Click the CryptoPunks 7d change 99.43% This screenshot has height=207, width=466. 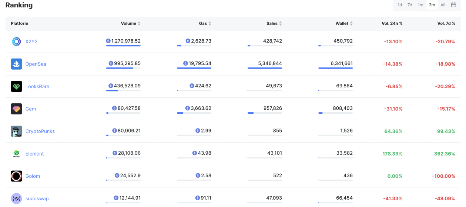[x=445, y=131]
